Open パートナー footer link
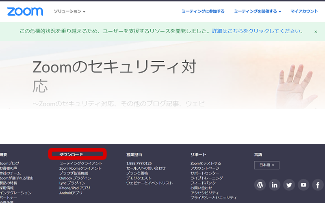This screenshot has height=203, width=325. 9,198
